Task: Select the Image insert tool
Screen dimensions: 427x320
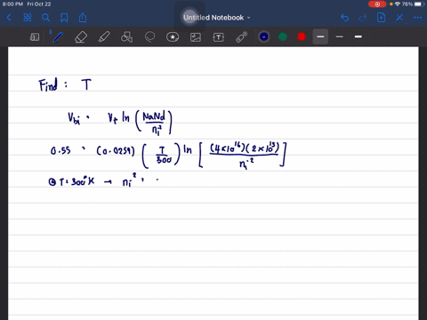Action: [x=196, y=37]
